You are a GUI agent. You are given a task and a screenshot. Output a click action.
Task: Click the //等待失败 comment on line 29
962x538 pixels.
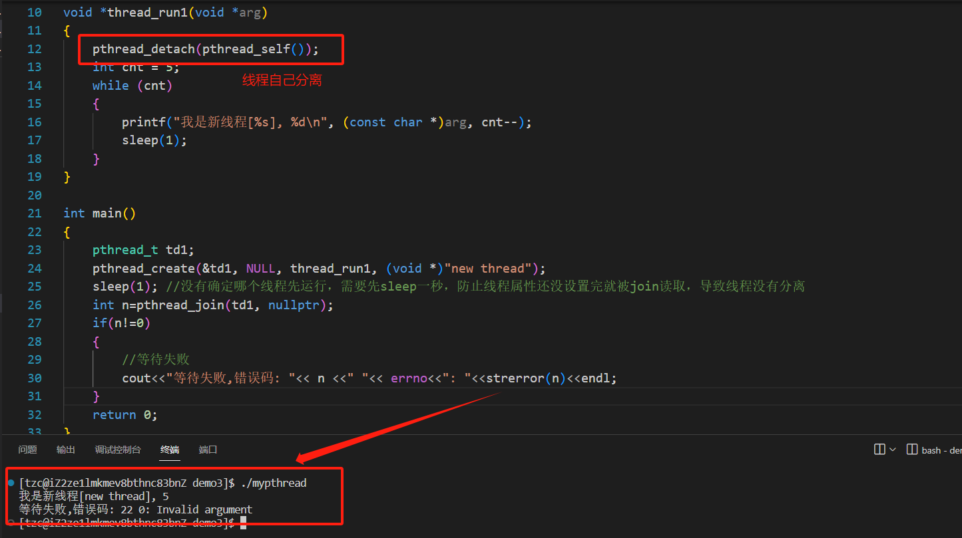point(156,359)
